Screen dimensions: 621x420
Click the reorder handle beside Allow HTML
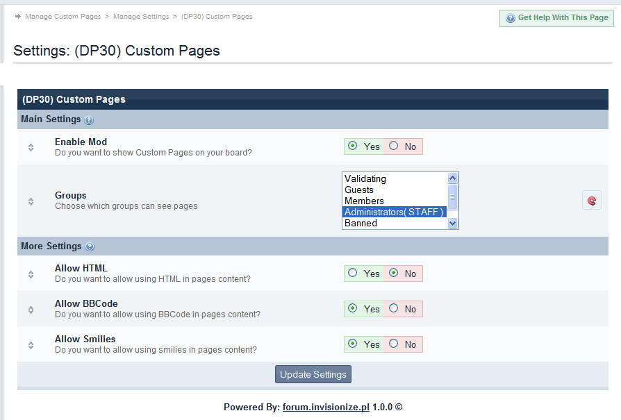[31, 274]
